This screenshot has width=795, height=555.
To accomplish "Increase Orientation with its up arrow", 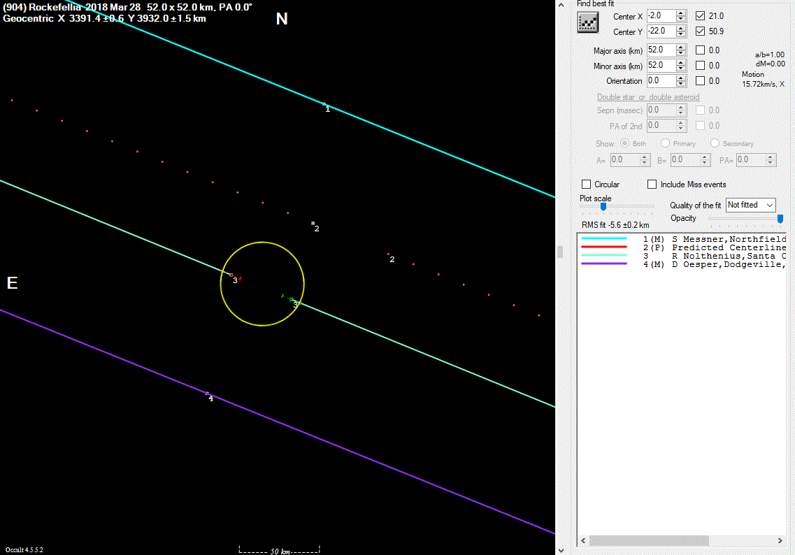I will 681,78.
